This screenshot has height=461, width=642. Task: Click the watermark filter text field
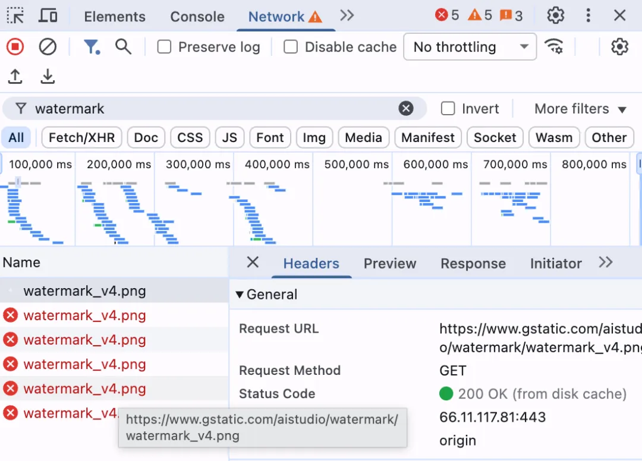tap(214, 109)
